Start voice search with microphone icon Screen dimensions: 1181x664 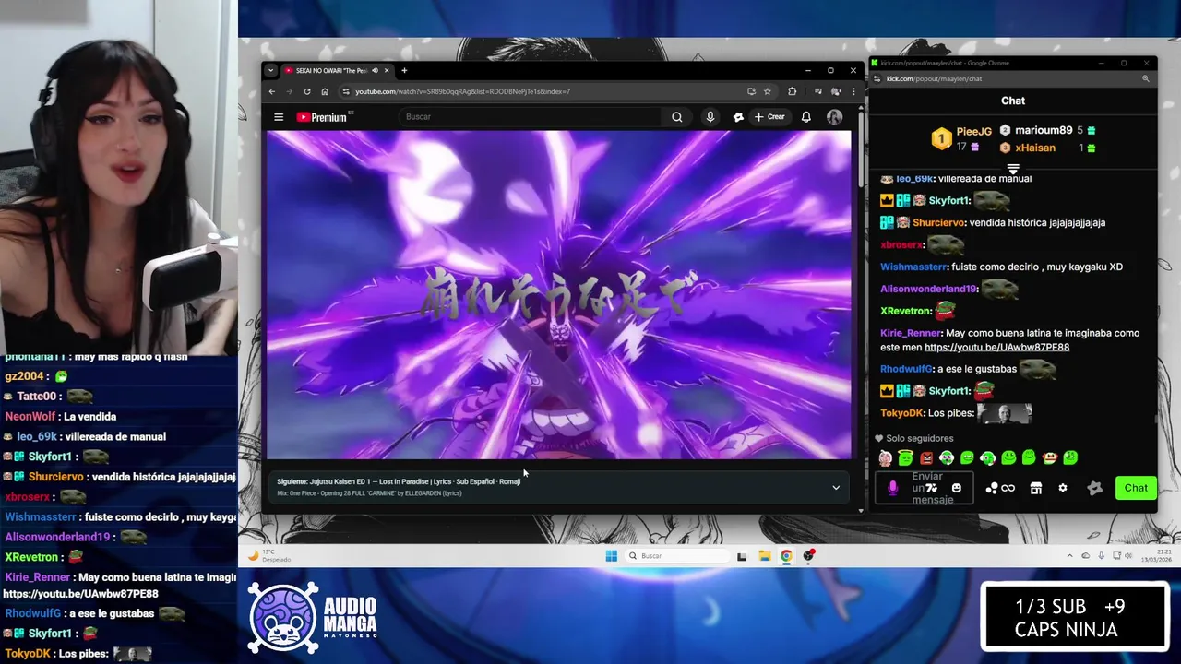tap(710, 117)
